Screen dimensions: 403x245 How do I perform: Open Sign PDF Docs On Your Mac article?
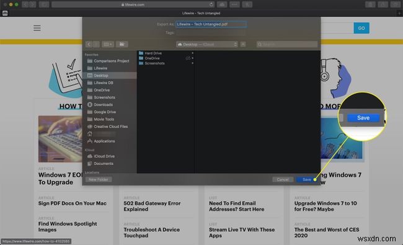72,203
